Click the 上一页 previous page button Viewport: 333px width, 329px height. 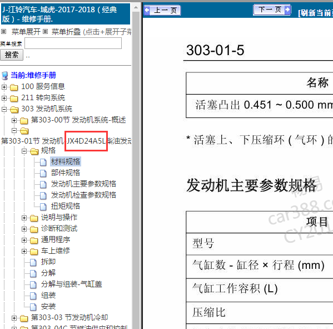(x=162, y=10)
